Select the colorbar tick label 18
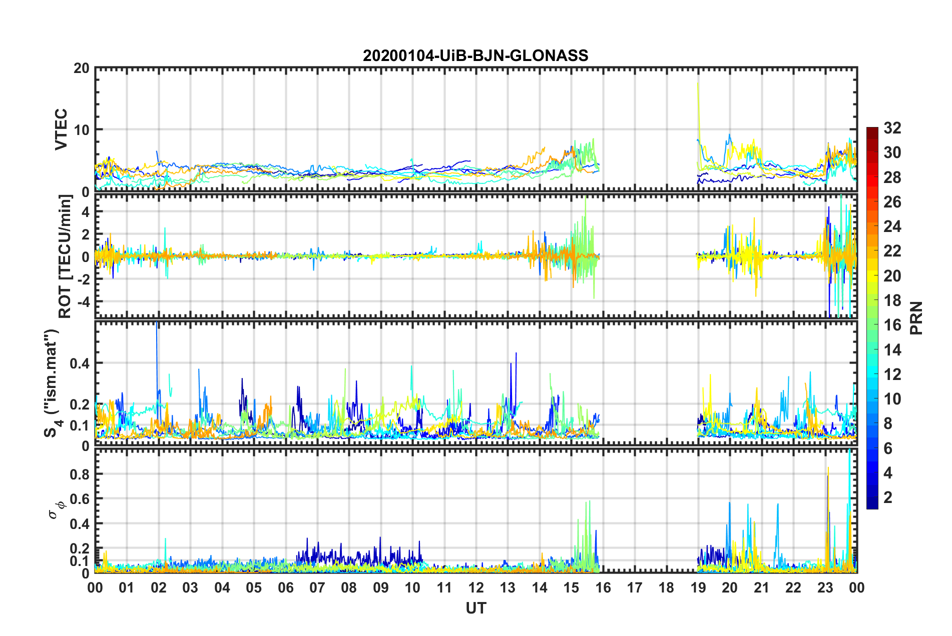Screen dimensions: 952x636 892,300
